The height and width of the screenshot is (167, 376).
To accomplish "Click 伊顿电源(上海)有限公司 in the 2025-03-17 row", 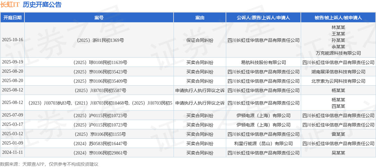I will pyautogui.click(x=263, y=125).
